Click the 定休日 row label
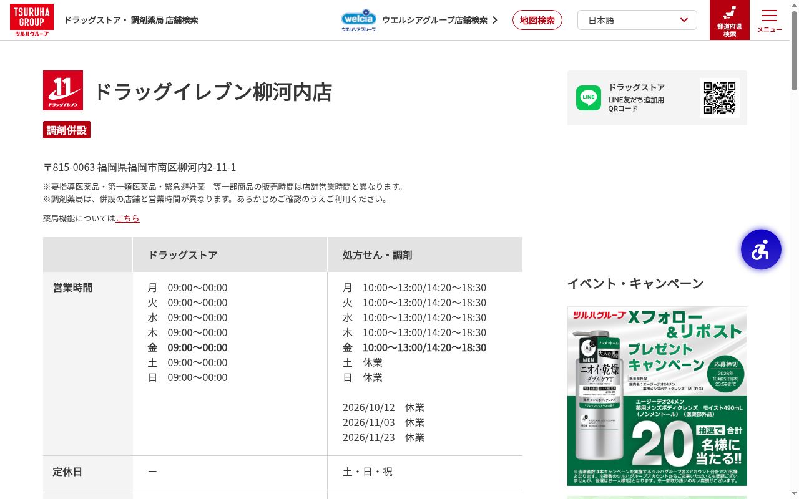Image resolution: width=799 pixels, height=499 pixels. tap(67, 472)
